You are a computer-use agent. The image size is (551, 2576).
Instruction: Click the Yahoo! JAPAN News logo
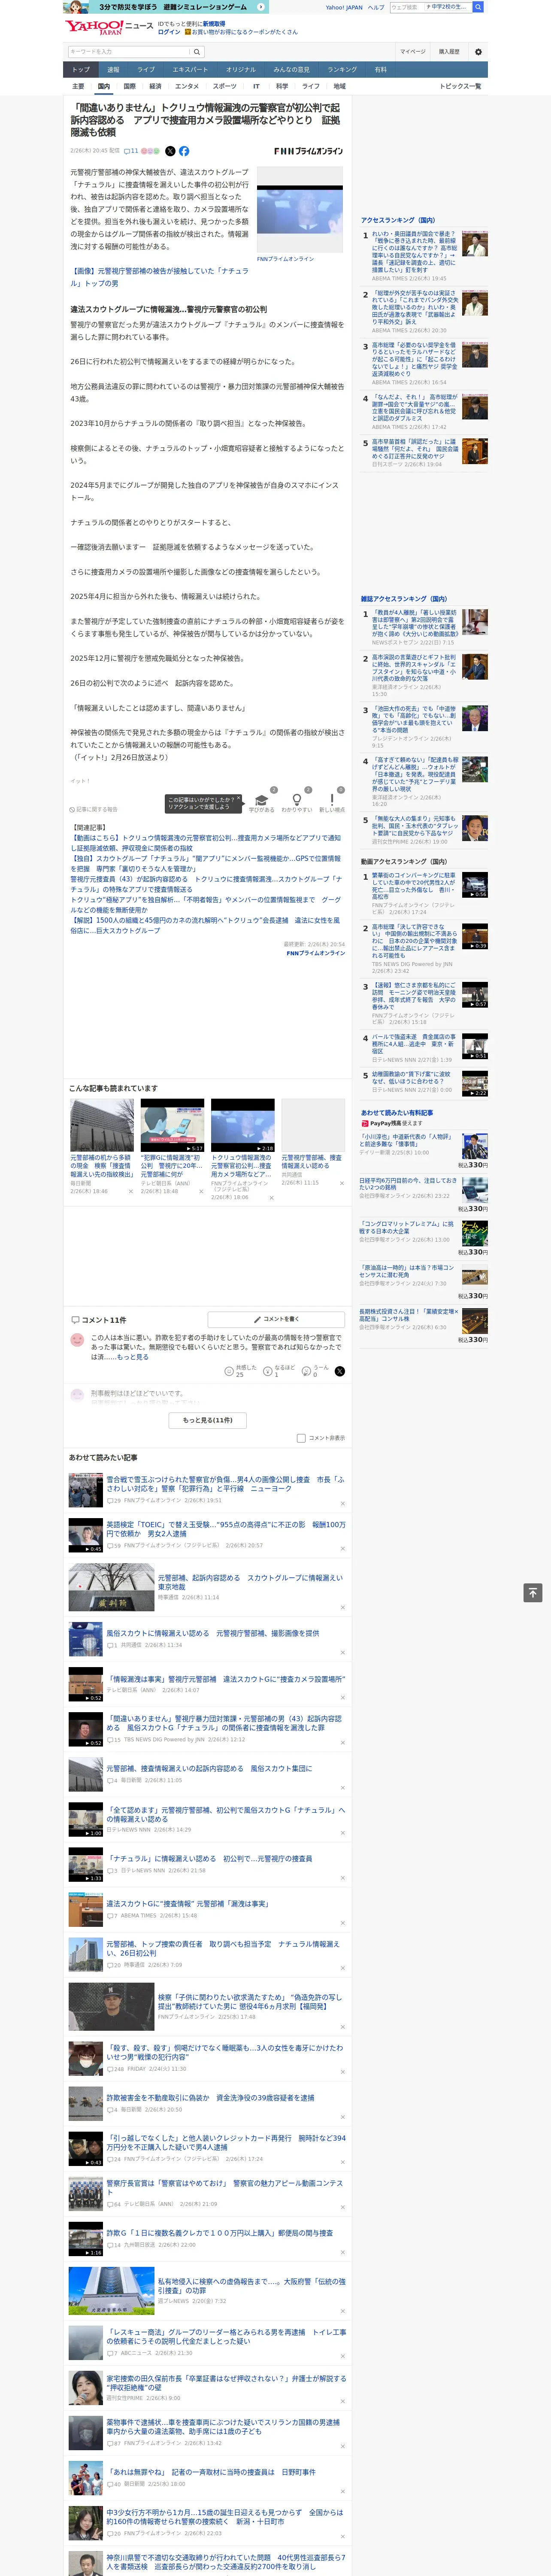[x=109, y=27]
